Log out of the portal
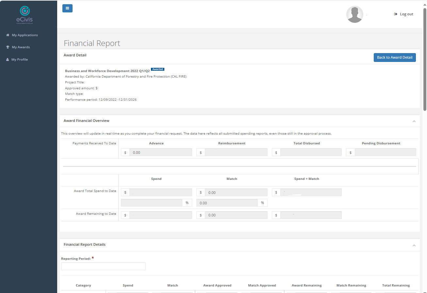 pyautogui.click(x=403, y=14)
